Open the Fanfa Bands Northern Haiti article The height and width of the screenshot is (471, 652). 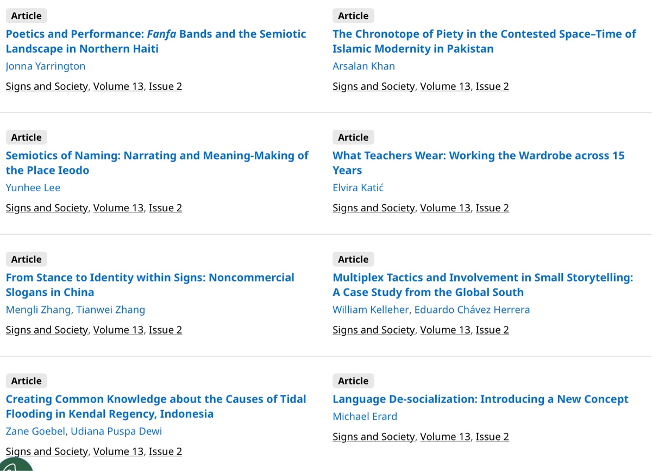point(156,41)
